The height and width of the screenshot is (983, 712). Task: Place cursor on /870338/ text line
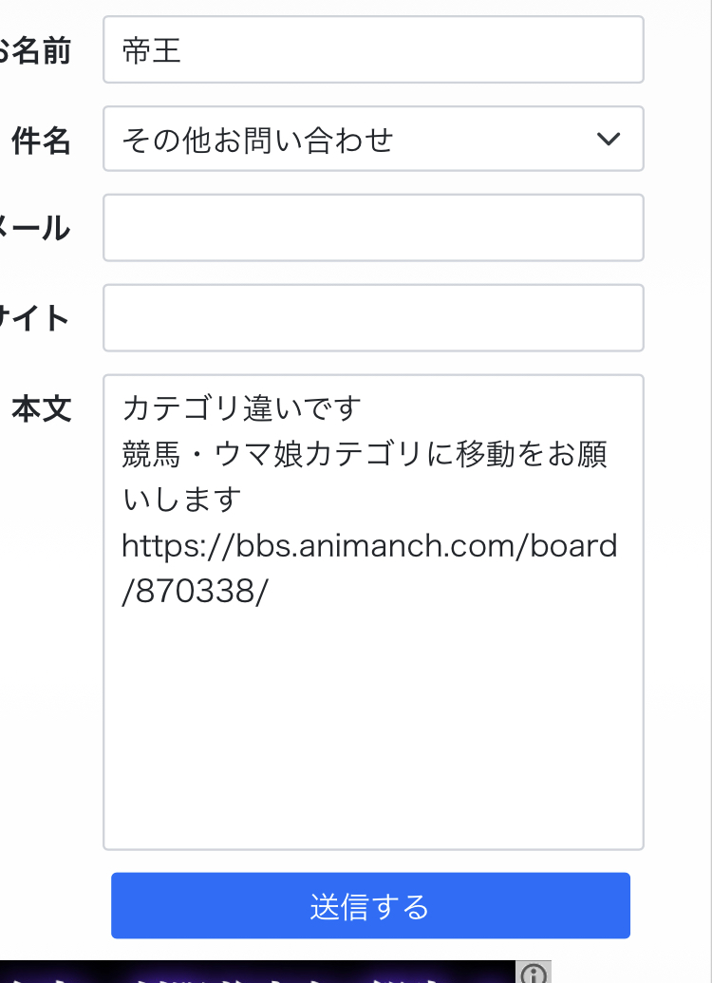coord(195,591)
